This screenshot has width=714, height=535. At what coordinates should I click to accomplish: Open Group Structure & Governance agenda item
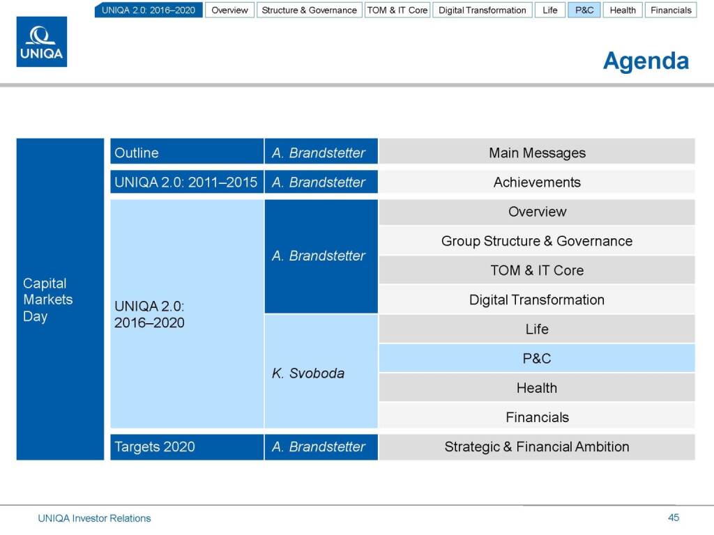point(536,241)
